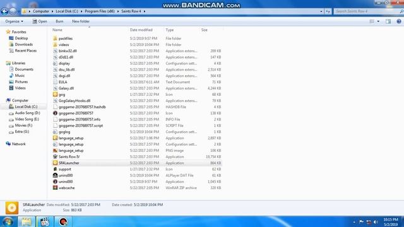Expand the Computer breadcrumb arrow

(x=52, y=11)
